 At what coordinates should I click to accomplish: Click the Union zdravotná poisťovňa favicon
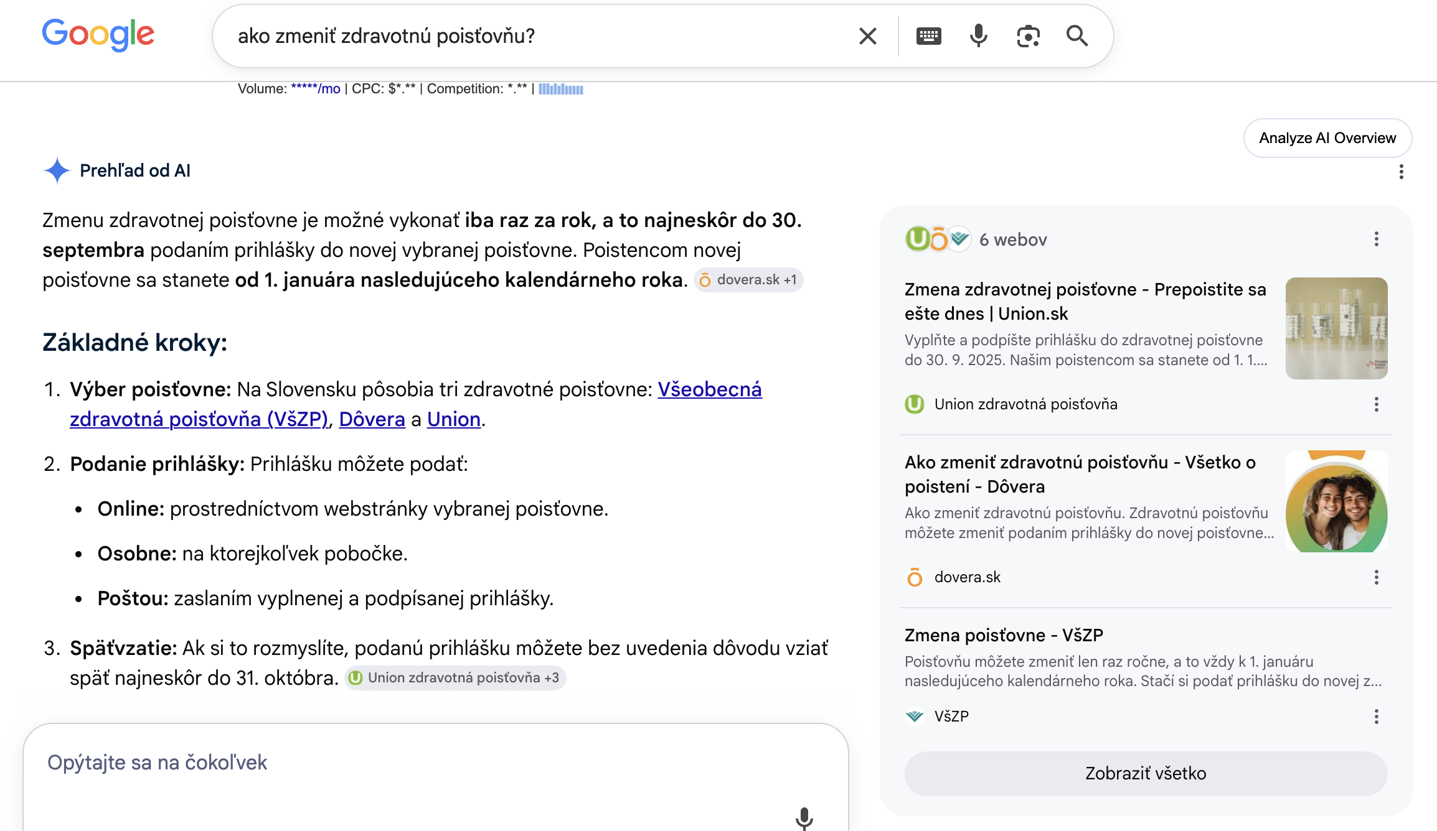pos(914,404)
